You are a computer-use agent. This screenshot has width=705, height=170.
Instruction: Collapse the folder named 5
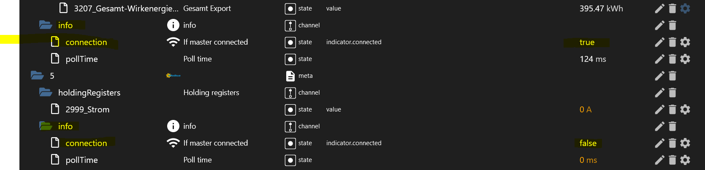[37, 75]
